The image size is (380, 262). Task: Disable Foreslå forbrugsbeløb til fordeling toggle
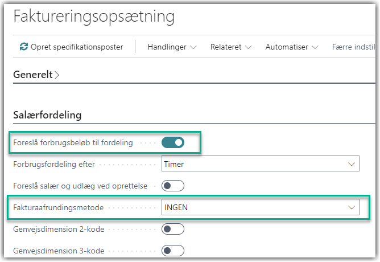(173, 142)
